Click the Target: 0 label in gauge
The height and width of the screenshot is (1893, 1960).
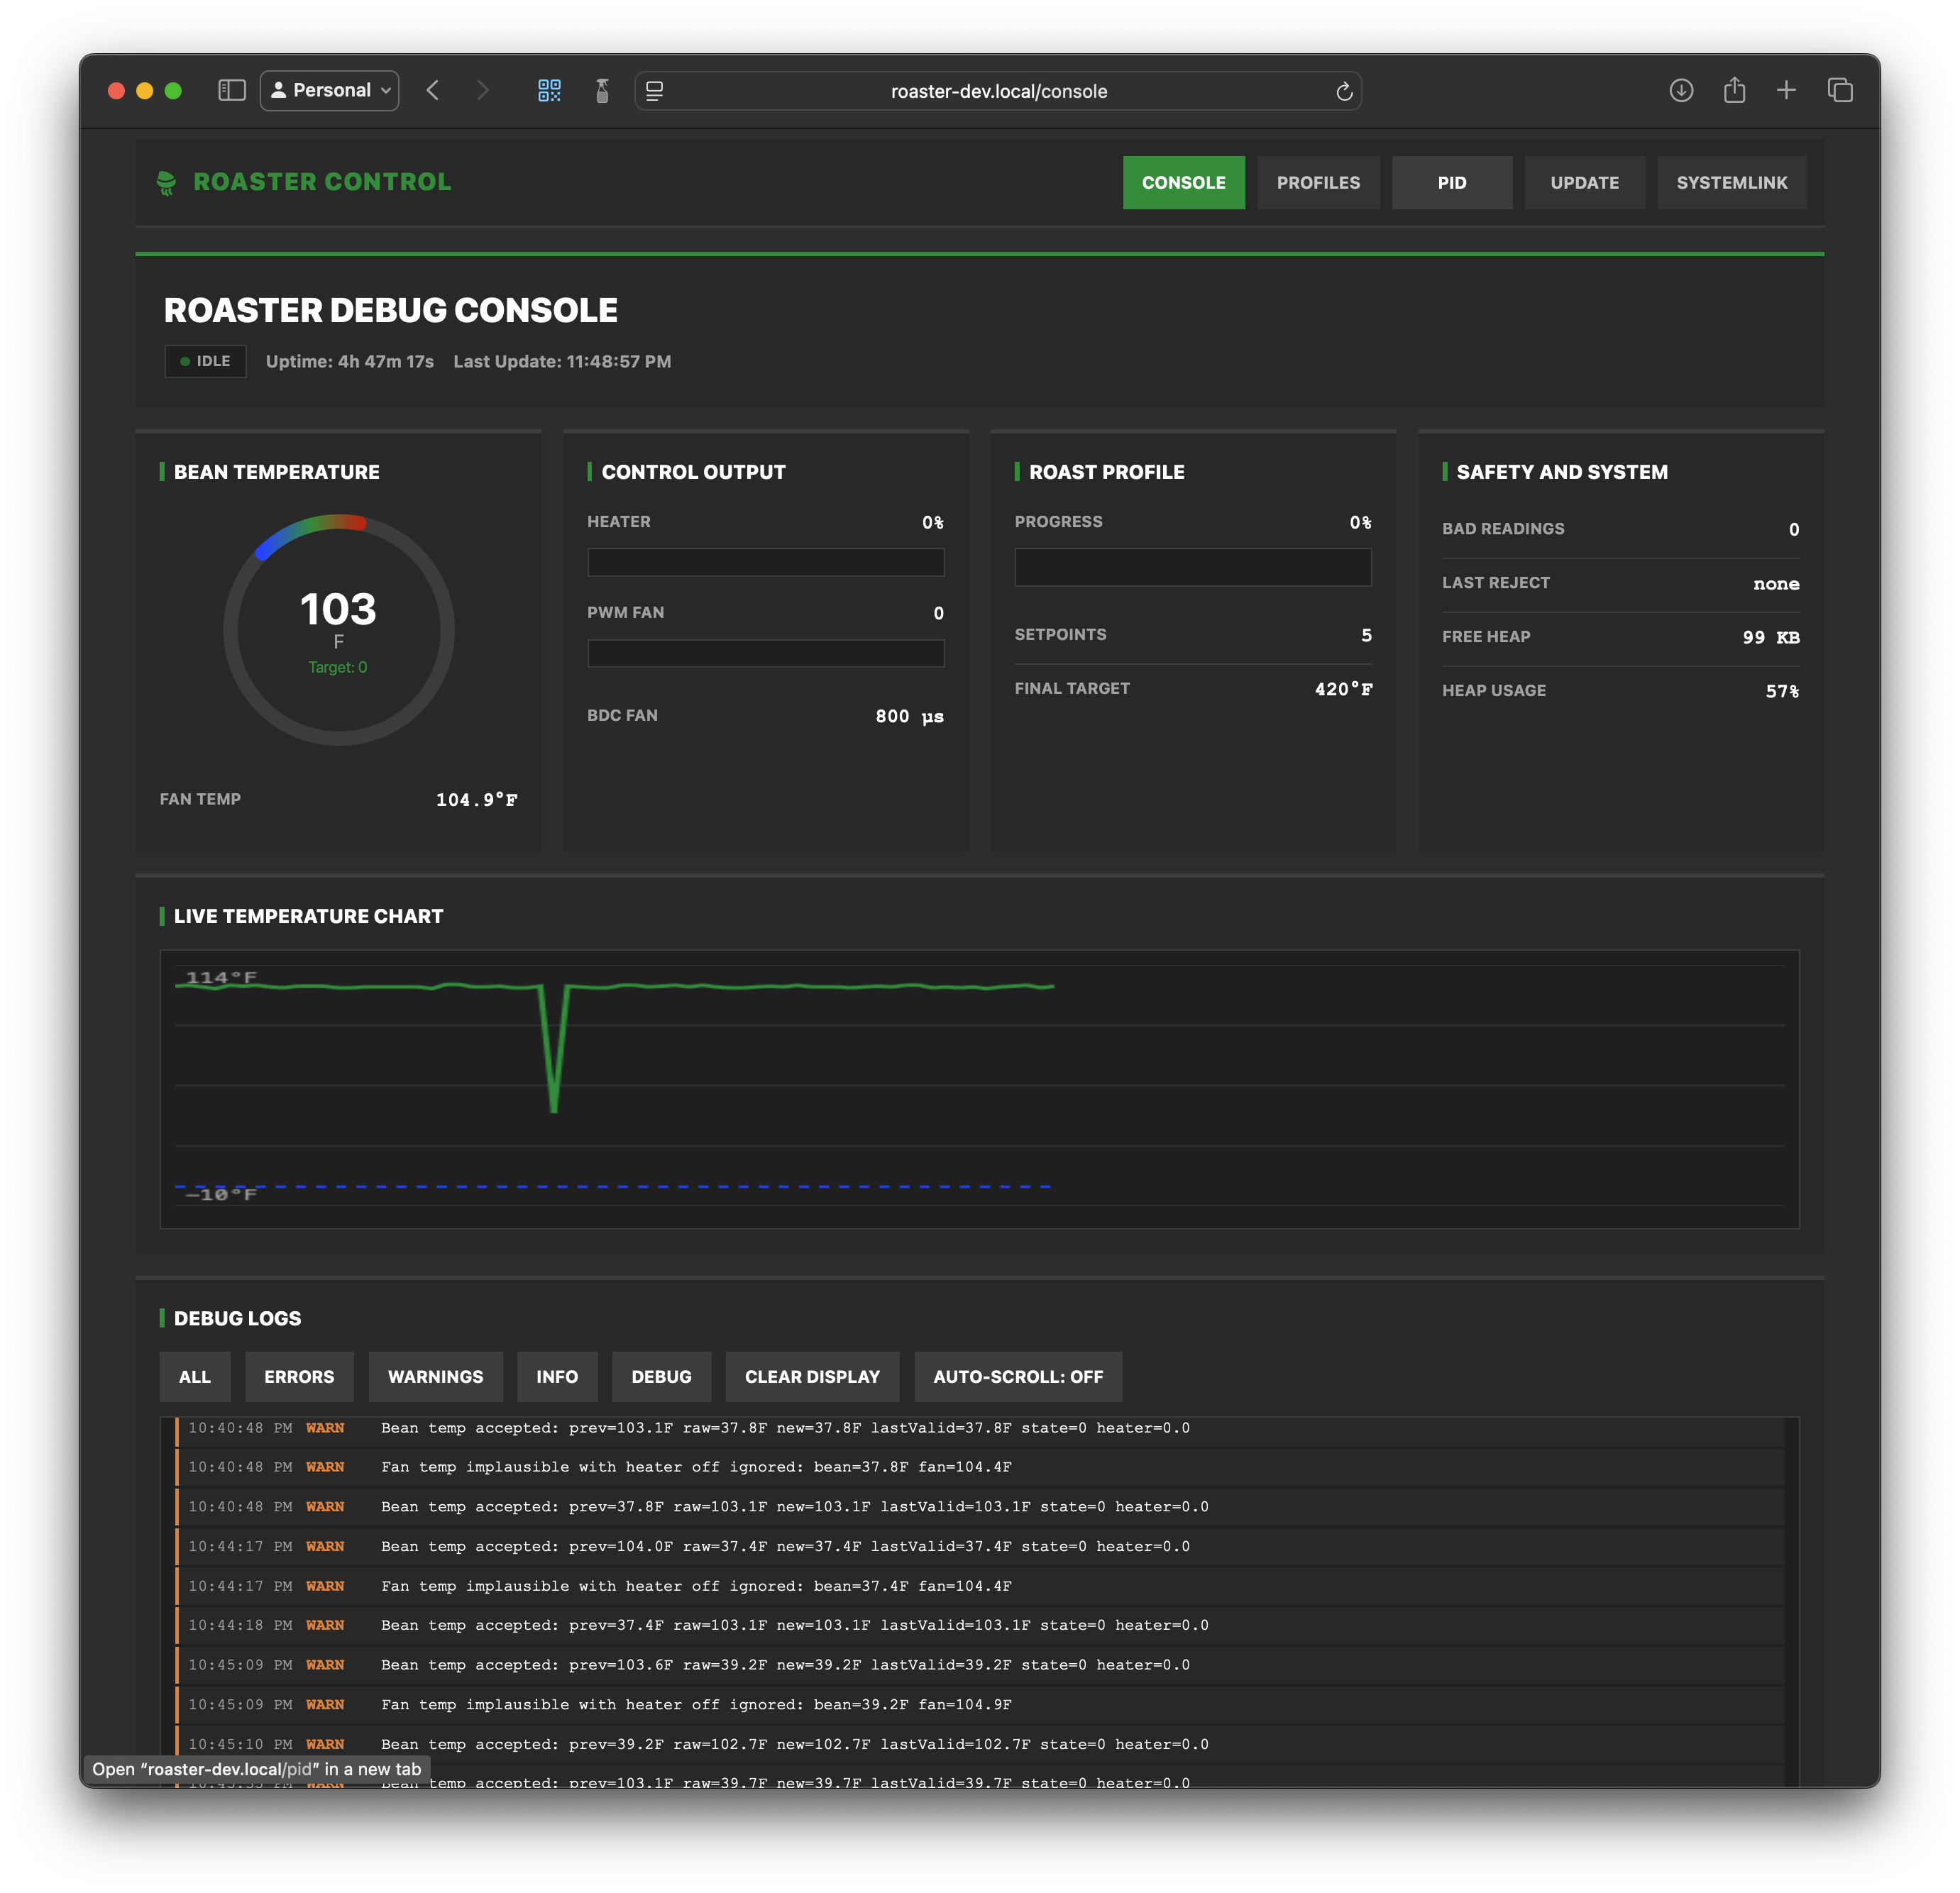pyautogui.click(x=338, y=667)
